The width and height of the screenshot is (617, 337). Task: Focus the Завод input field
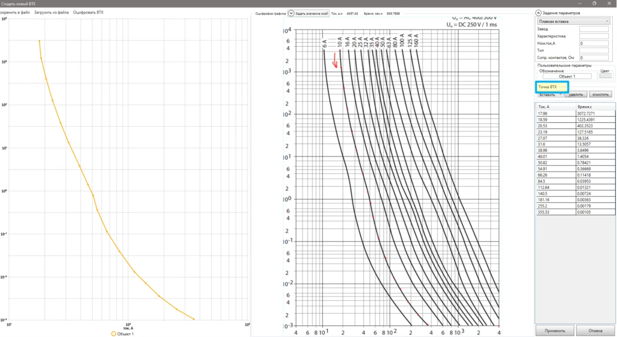[x=594, y=29]
